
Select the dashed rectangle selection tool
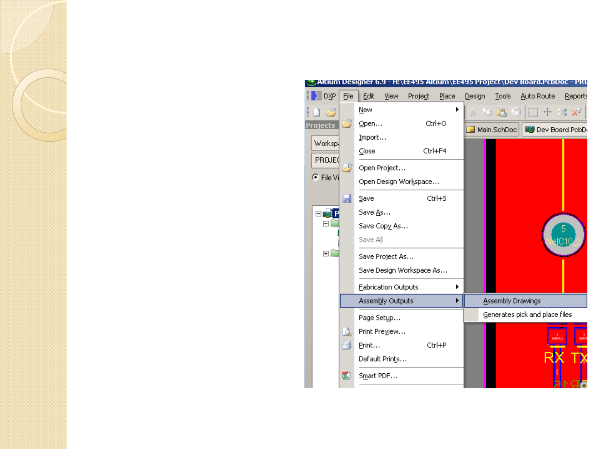point(533,112)
